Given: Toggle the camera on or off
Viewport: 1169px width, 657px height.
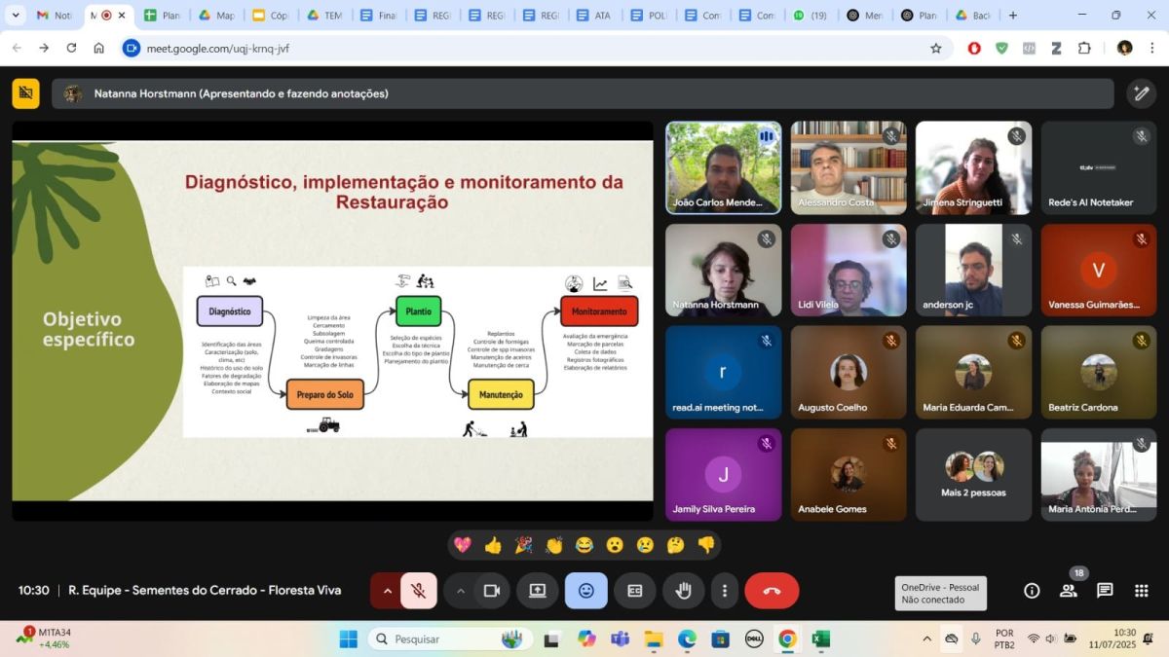Looking at the screenshot, I should click(492, 591).
